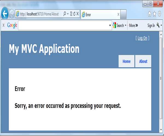Open browser Tools gear icon
The height and width of the screenshot is (136, 164).
coord(159,14)
